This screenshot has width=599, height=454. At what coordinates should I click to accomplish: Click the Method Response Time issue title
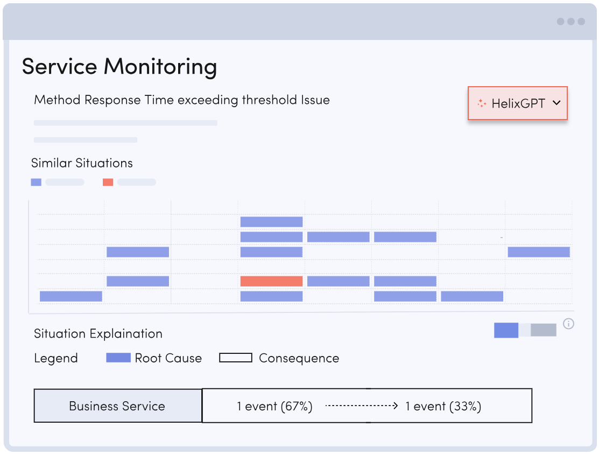(x=182, y=100)
